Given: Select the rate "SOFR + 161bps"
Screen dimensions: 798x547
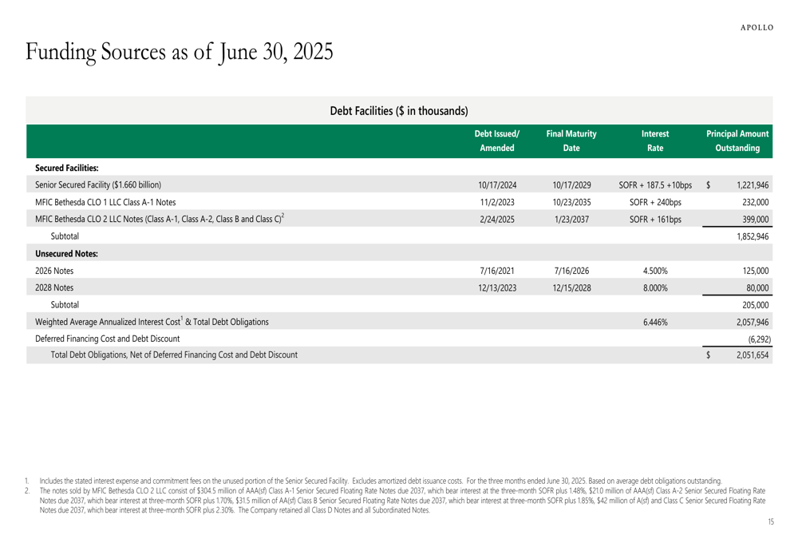Looking at the screenshot, I should point(655,220).
